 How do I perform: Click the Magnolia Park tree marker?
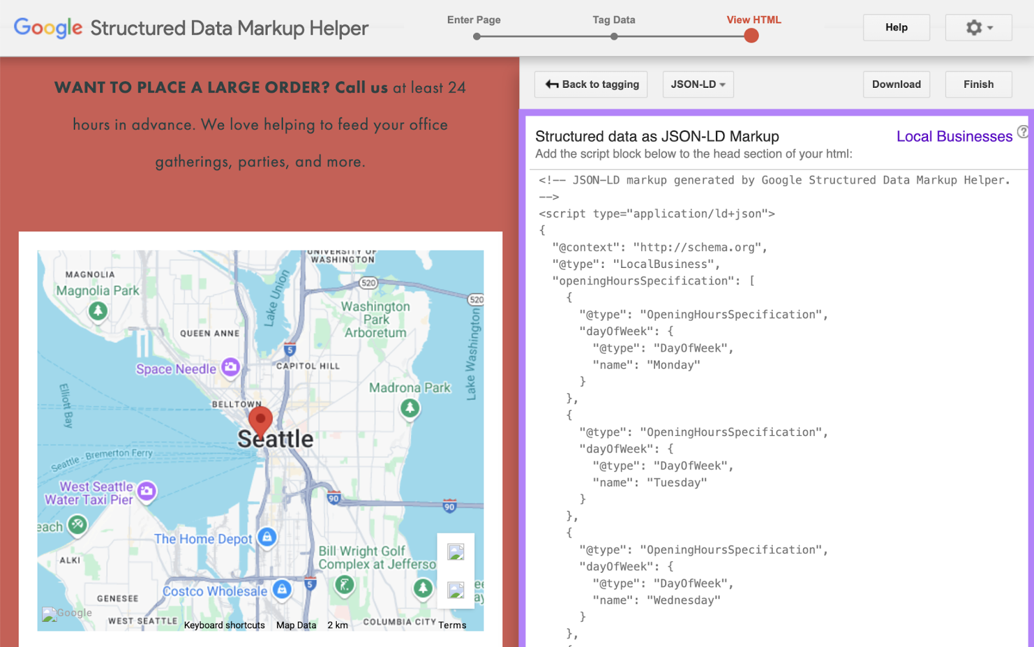[x=96, y=311]
